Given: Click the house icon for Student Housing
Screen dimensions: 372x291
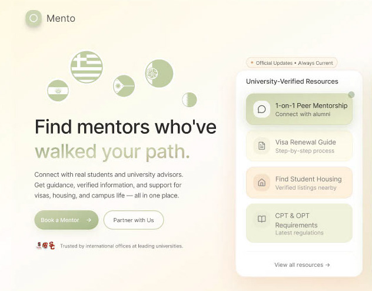Looking at the screenshot, I should (x=262, y=183).
